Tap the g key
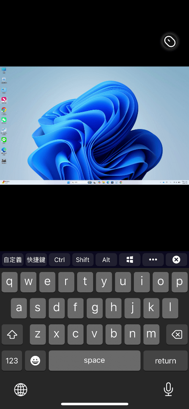The height and width of the screenshot is (409, 189). (x=94, y=308)
